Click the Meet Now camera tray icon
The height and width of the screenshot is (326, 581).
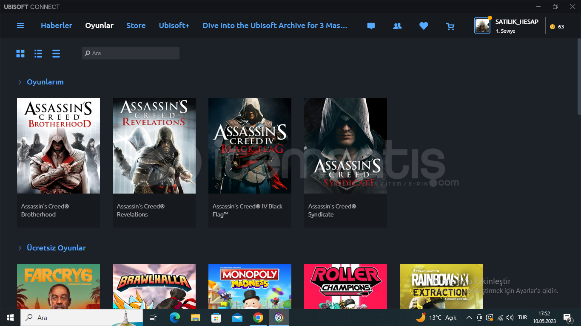[x=479, y=318]
